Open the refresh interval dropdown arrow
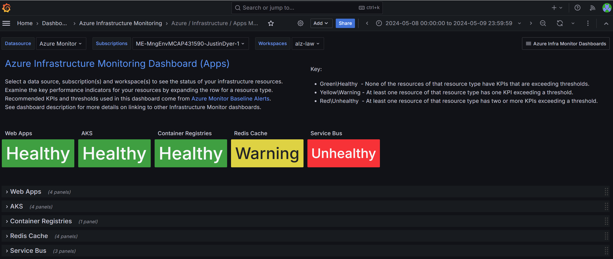 pos(573,23)
